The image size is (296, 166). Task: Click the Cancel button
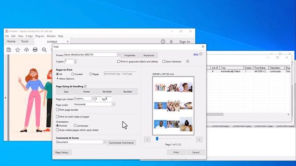pos(196,152)
